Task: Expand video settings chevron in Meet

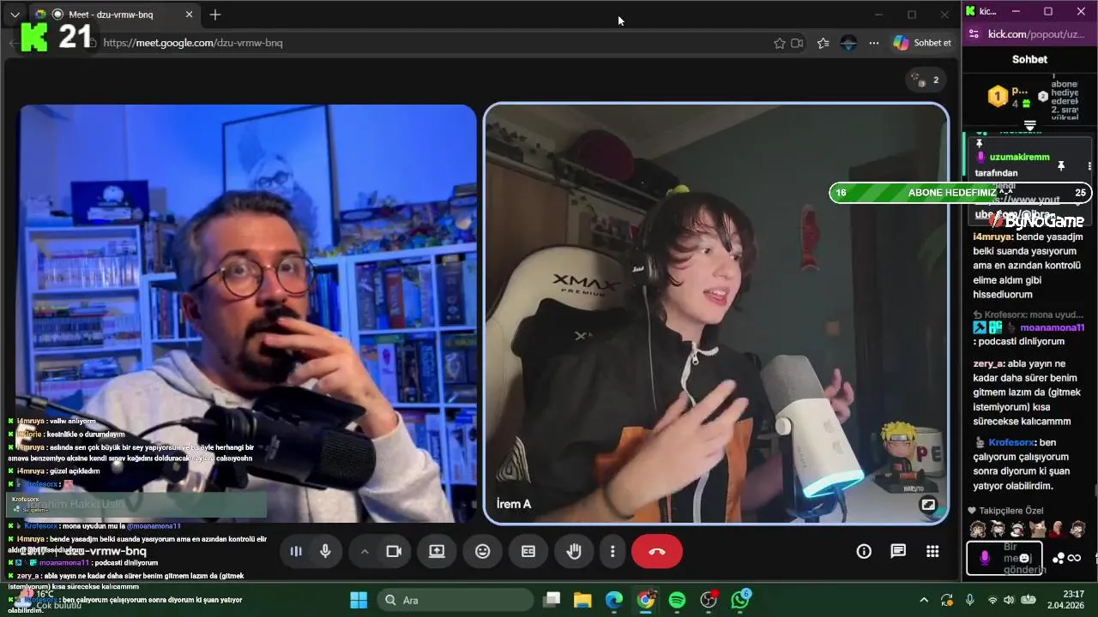Action: [365, 551]
